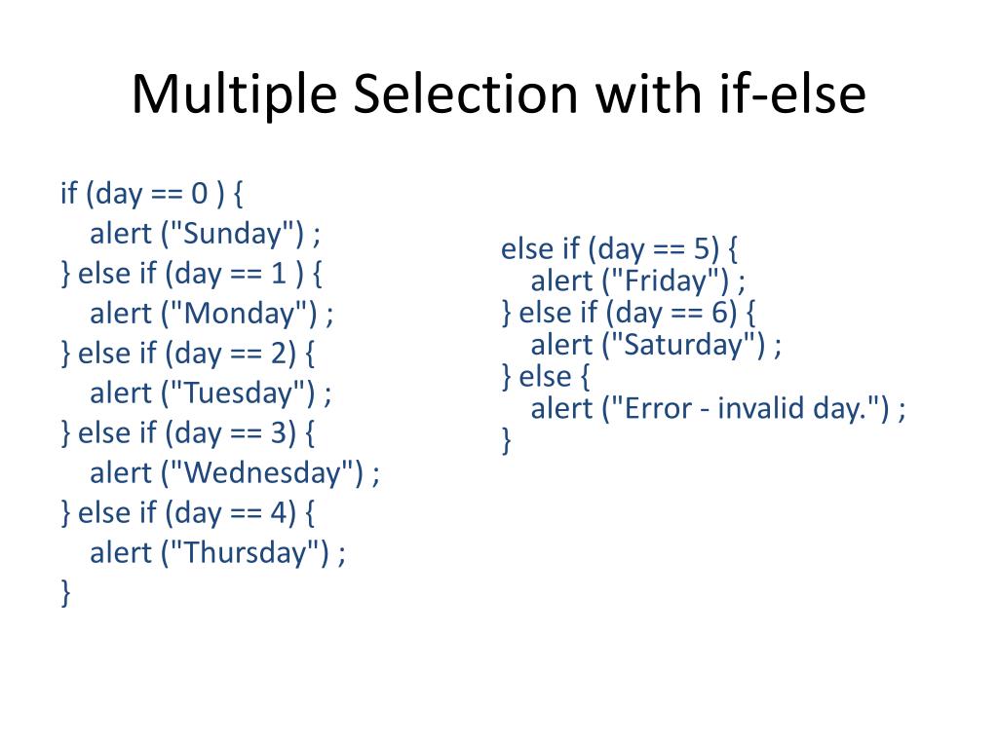998x748 pixels.
Task: Click the closing brace under Thursday alert
Action: click(x=65, y=593)
